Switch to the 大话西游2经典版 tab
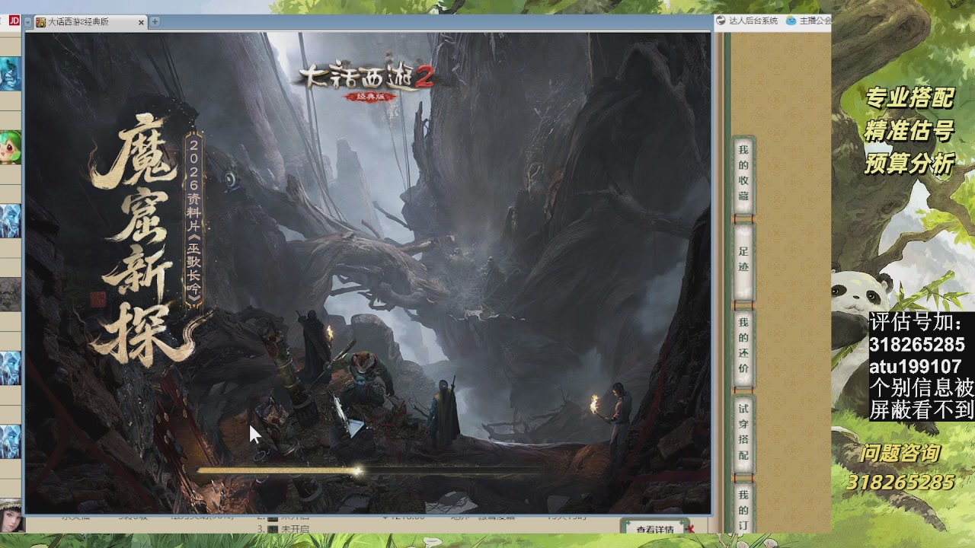The height and width of the screenshot is (548, 975). click(x=84, y=22)
